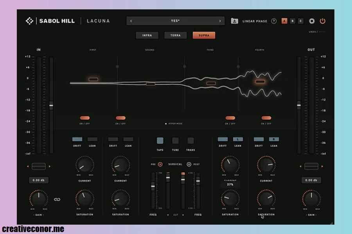Click the OUT meter mode widget above 0.00 db
The image size is (352, 234).
(x=311, y=167)
